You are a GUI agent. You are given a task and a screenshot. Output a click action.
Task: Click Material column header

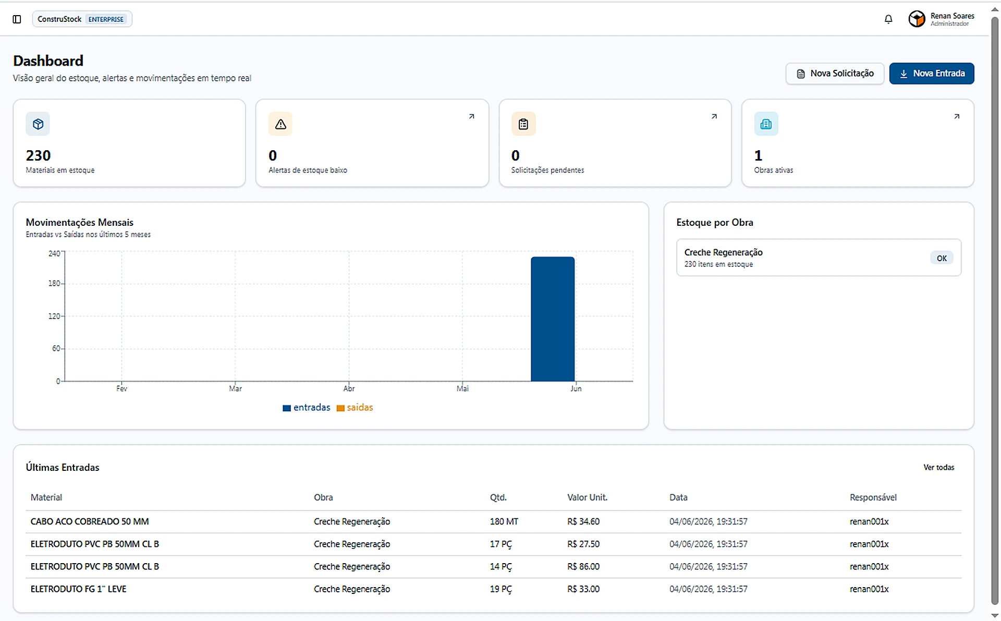pos(46,497)
